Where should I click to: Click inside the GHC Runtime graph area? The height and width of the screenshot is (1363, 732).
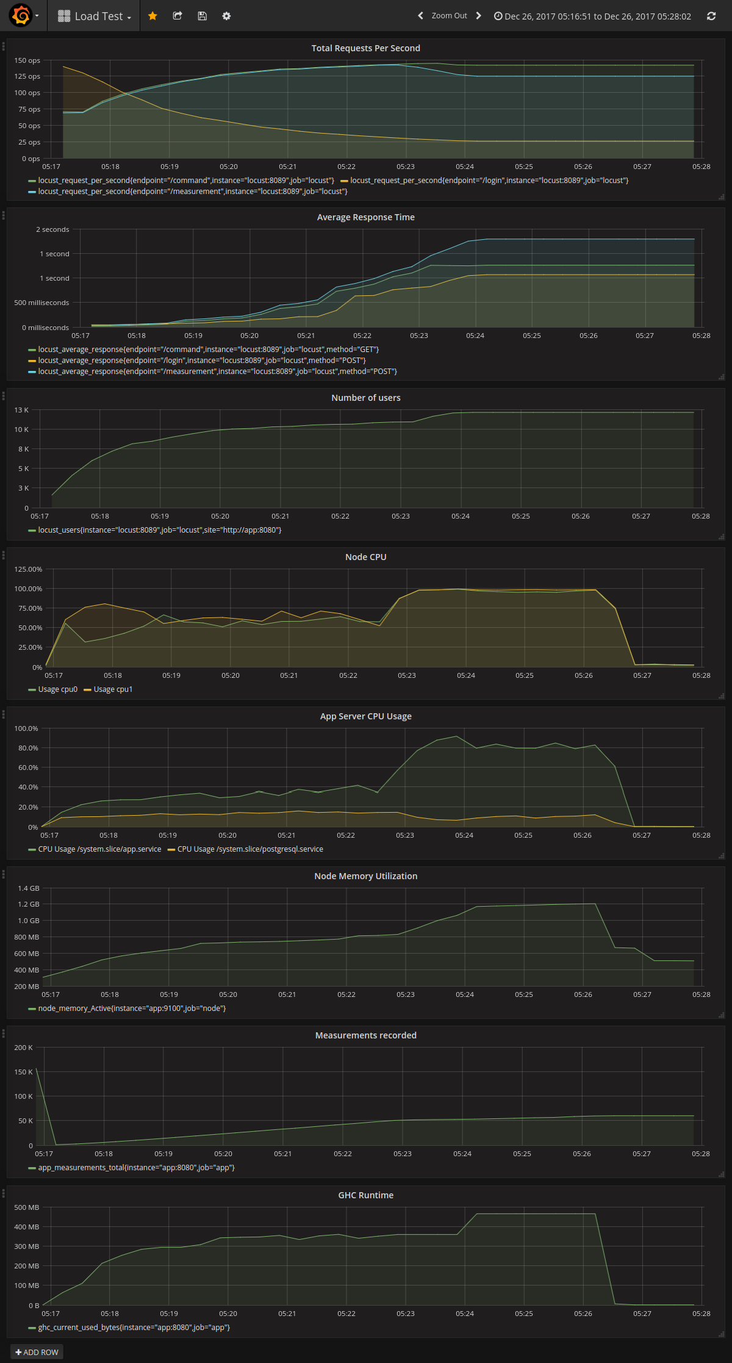coord(372,1256)
